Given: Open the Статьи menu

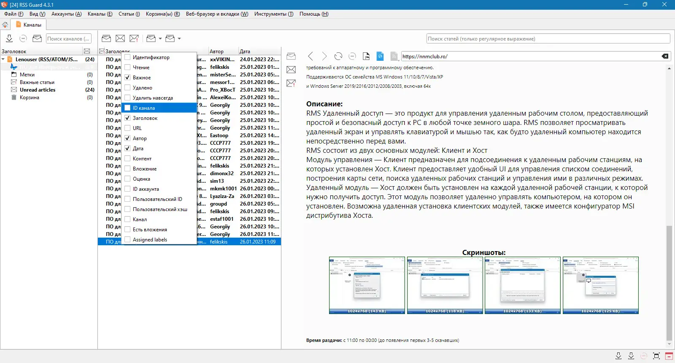Looking at the screenshot, I should 129,14.
